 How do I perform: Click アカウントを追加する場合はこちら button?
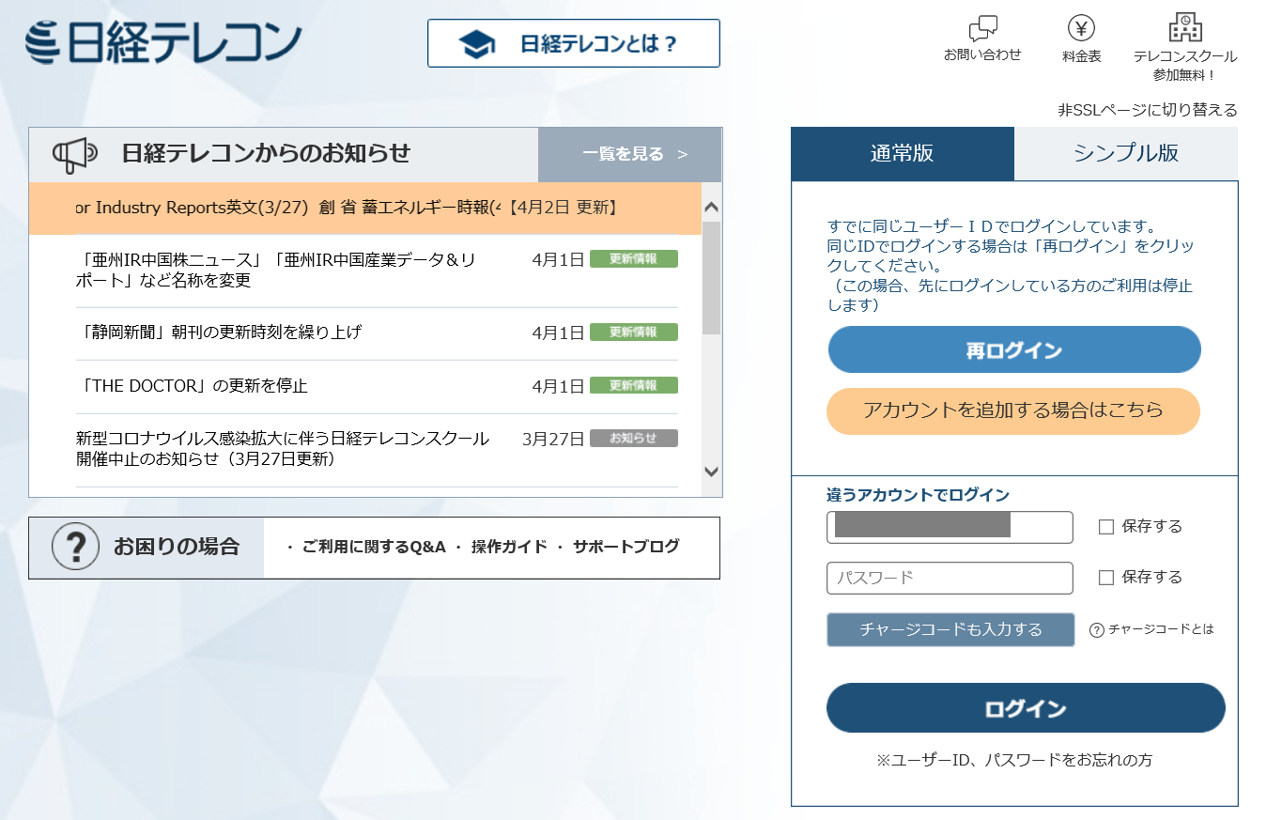tap(1013, 410)
